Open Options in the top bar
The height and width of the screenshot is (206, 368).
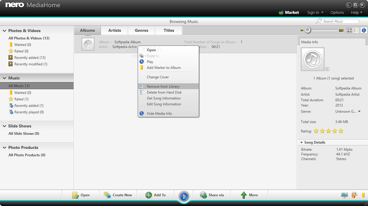pos(337,13)
